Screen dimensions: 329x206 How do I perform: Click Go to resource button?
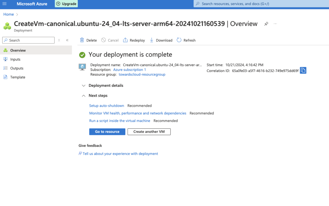click(107, 132)
